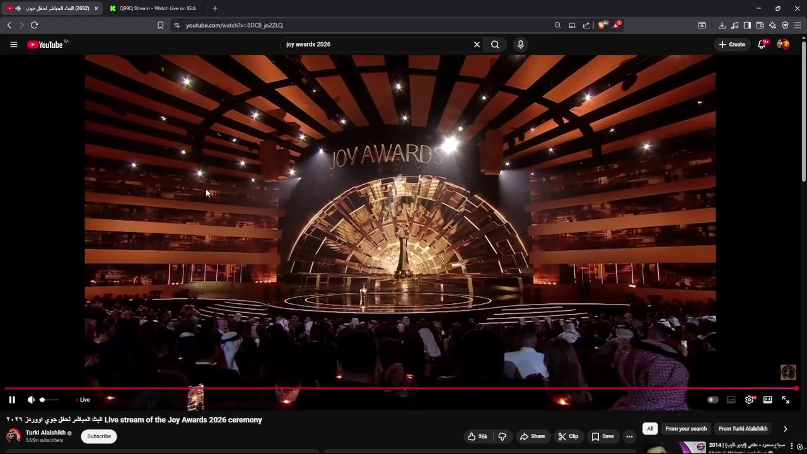Select the Joy Awards YouTube browser tab
Image resolution: width=807 pixels, height=454 pixels.
tap(52, 8)
